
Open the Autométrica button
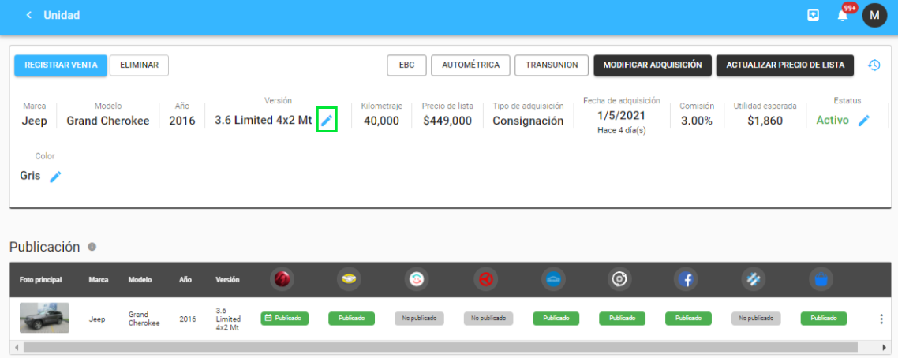point(471,65)
